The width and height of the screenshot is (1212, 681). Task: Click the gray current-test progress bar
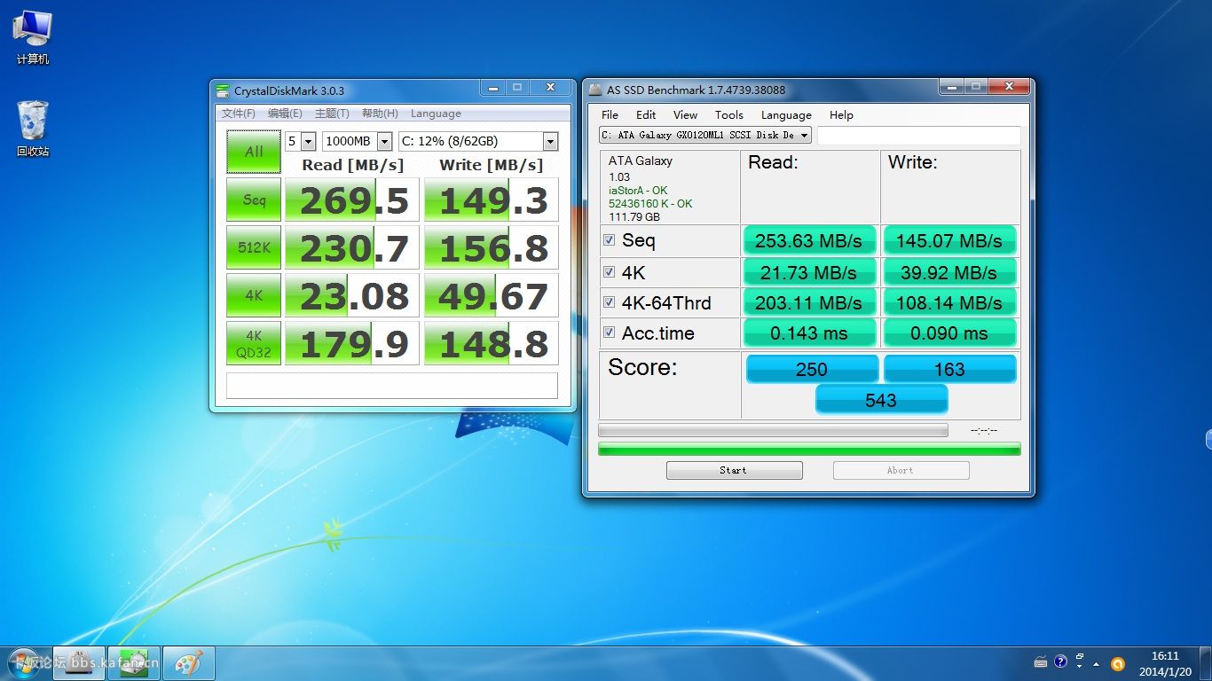(773, 430)
